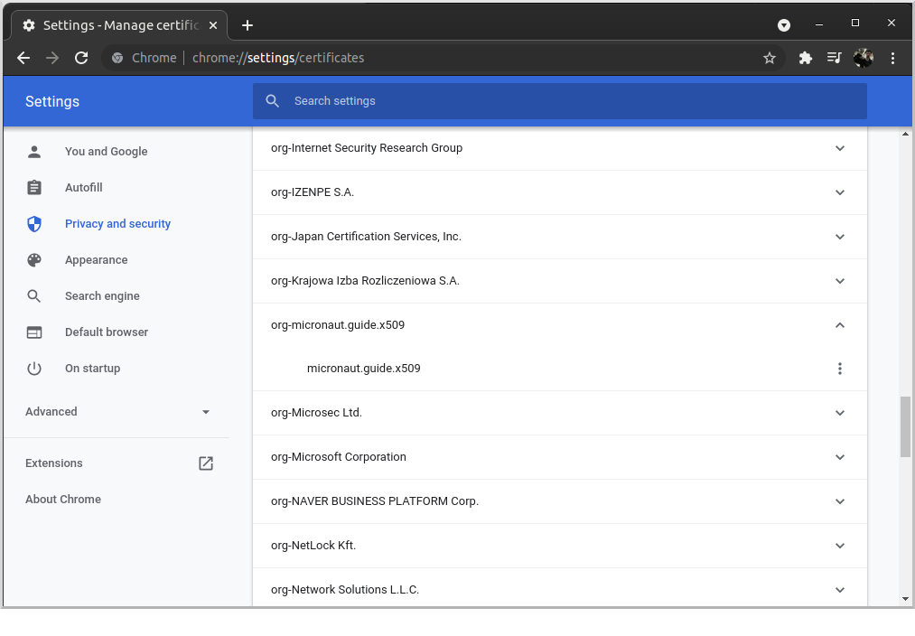This screenshot has height=636, width=915.
Task: Click the Search engine magnifier icon
Action: click(34, 295)
